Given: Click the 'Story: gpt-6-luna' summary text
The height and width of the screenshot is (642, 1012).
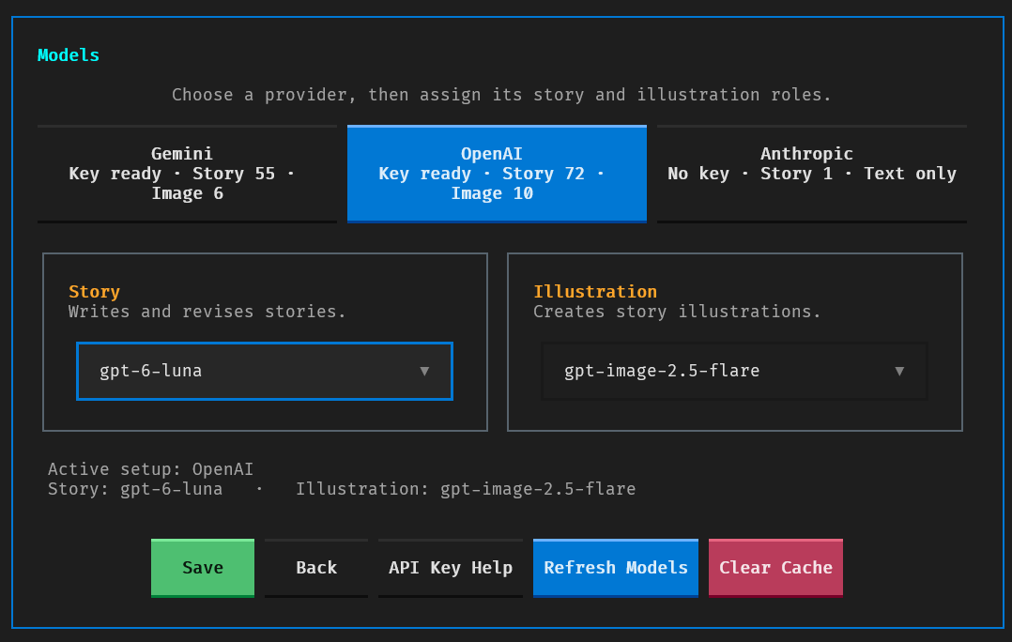Looking at the screenshot, I should pos(135,489).
